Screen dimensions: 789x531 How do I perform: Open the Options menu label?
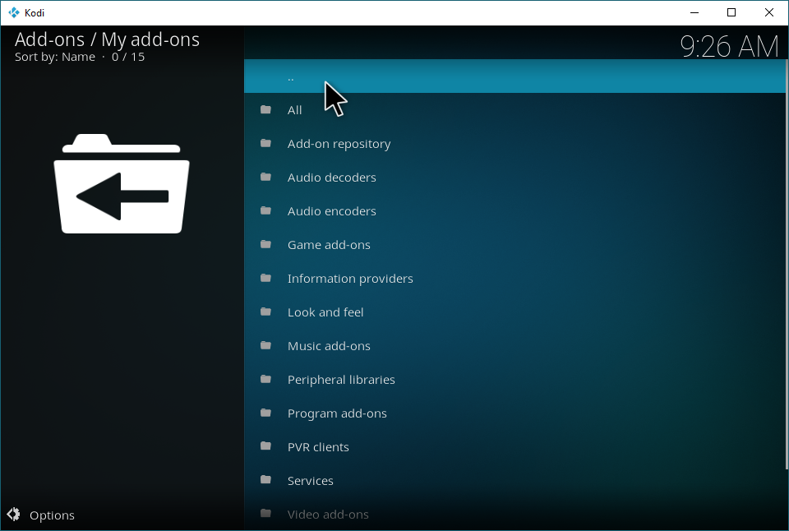(x=52, y=515)
